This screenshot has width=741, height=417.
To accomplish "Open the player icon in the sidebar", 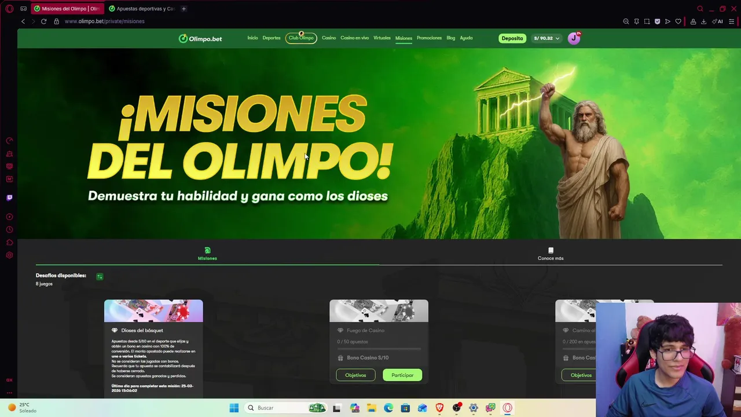I will (9, 217).
